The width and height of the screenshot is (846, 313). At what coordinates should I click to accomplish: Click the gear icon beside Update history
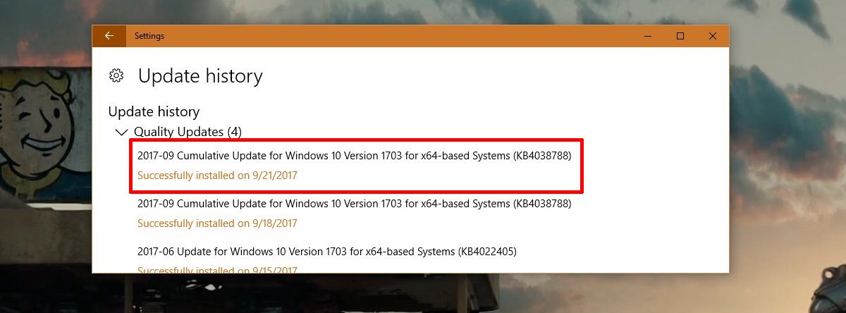pos(117,75)
